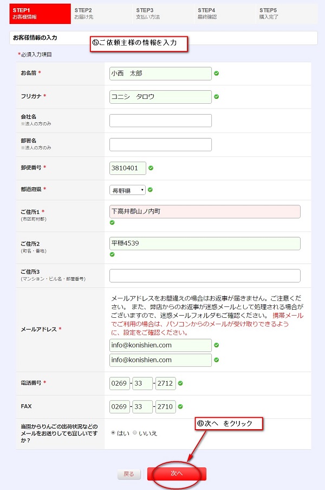Click green check icon beside フリガナ

tap(217, 97)
